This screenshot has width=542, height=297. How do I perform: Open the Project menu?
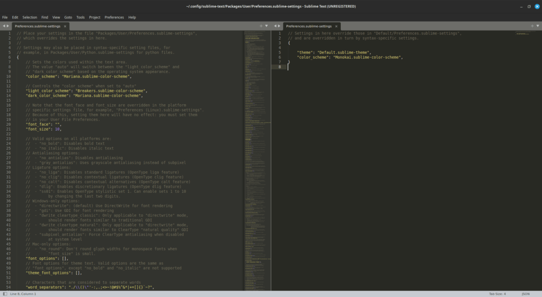pos(94,17)
